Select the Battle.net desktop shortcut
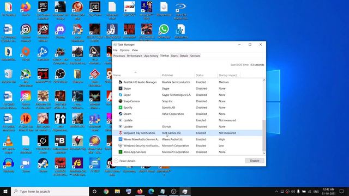 pos(43,54)
